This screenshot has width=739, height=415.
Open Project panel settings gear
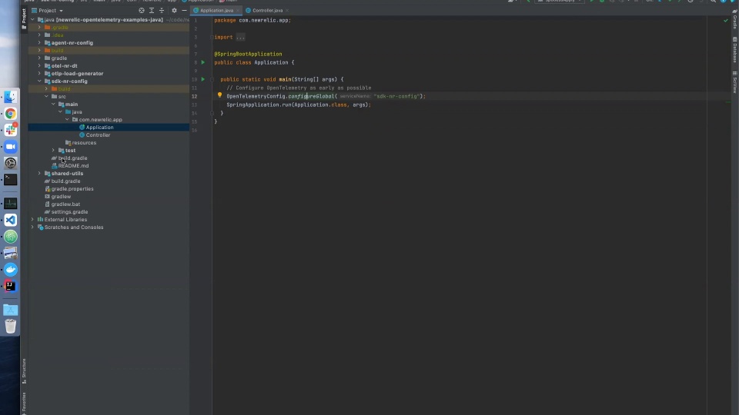[x=174, y=10]
